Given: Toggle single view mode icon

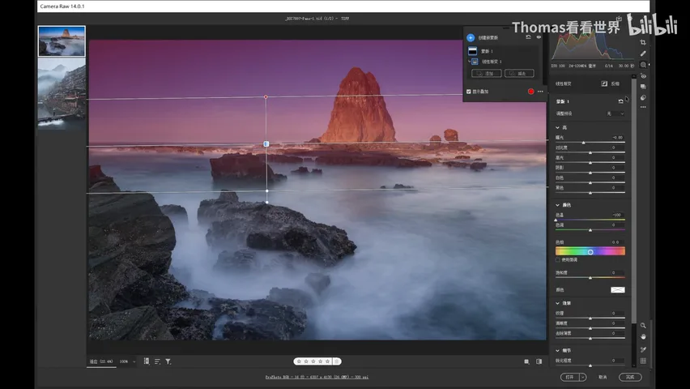Looking at the screenshot, I should (x=526, y=361).
